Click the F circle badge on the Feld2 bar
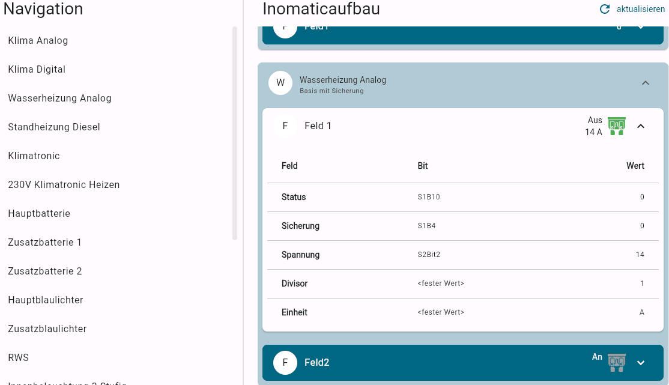 (x=285, y=363)
